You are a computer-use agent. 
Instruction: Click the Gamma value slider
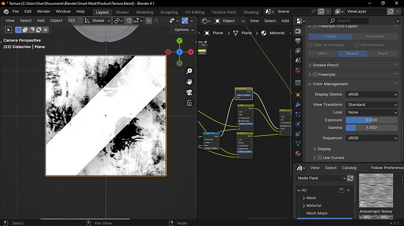click(x=372, y=128)
